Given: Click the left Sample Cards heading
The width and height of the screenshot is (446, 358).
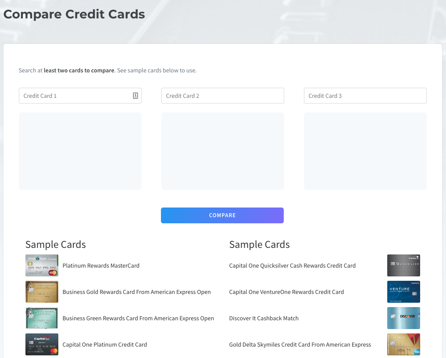Looking at the screenshot, I should [x=55, y=244].
